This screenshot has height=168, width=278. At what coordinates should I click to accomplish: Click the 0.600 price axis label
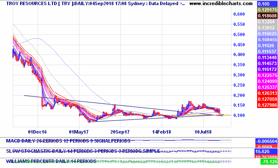(x=239, y=14)
